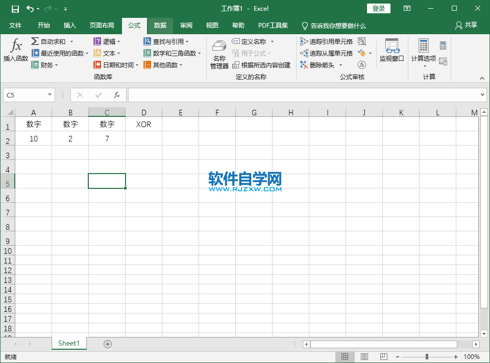
Task: Click Trace Precedents (追踪引用单元格)
Action: coord(326,41)
